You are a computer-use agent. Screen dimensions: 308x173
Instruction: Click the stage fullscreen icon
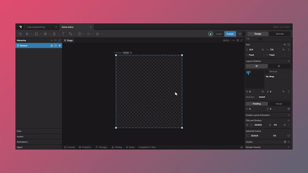(242, 40)
